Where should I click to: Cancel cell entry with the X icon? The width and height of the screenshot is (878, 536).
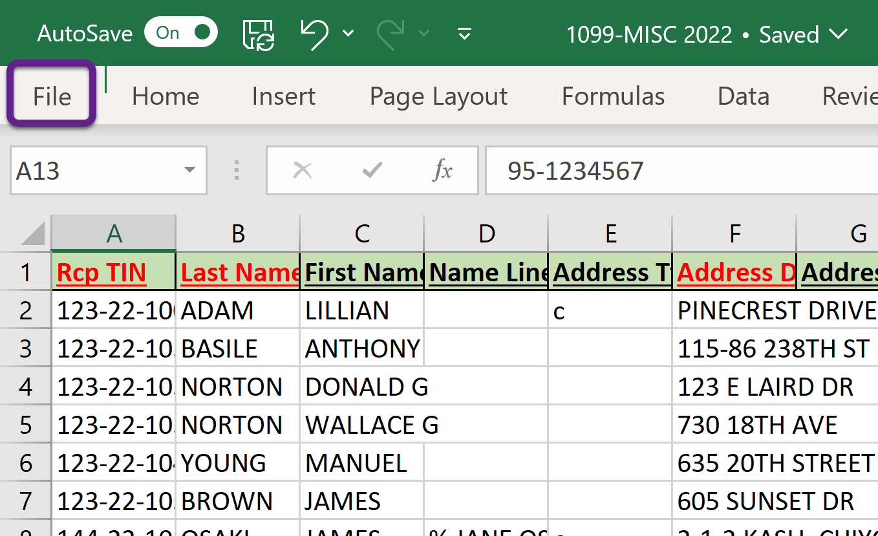pos(302,170)
